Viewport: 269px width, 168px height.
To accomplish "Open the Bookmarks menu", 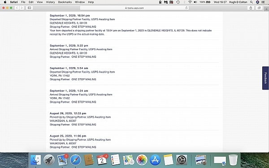I will pyautogui.click(x=65, y=2).
